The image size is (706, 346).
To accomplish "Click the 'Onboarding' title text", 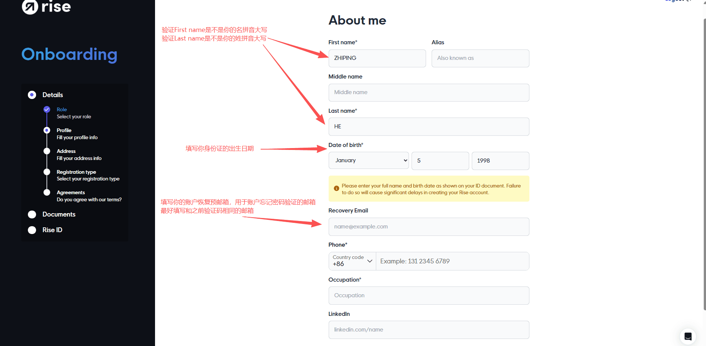I will (70, 54).
